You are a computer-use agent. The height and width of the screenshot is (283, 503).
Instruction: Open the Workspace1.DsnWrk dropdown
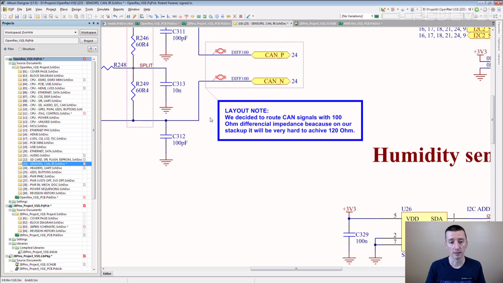(x=75, y=32)
